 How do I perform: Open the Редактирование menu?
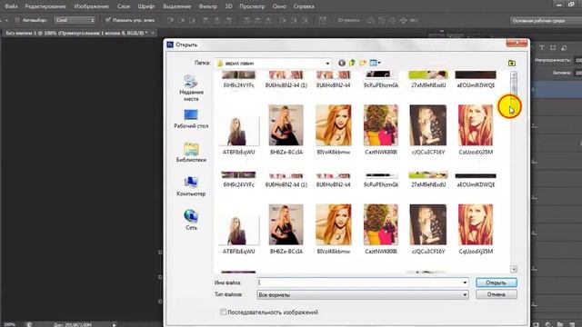point(45,6)
